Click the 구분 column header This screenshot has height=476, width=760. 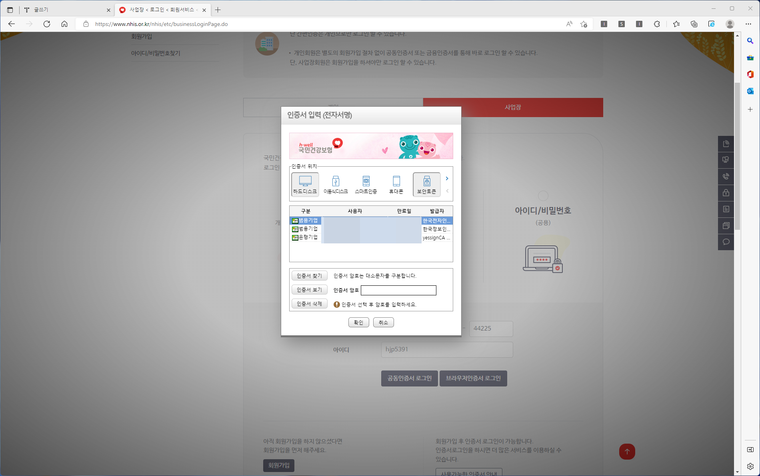pyautogui.click(x=306, y=211)
